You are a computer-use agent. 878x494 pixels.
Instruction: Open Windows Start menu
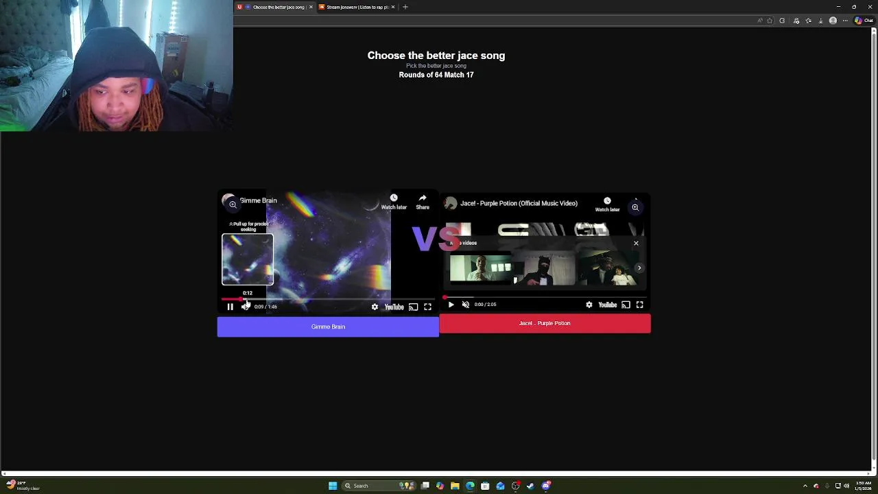333,486
